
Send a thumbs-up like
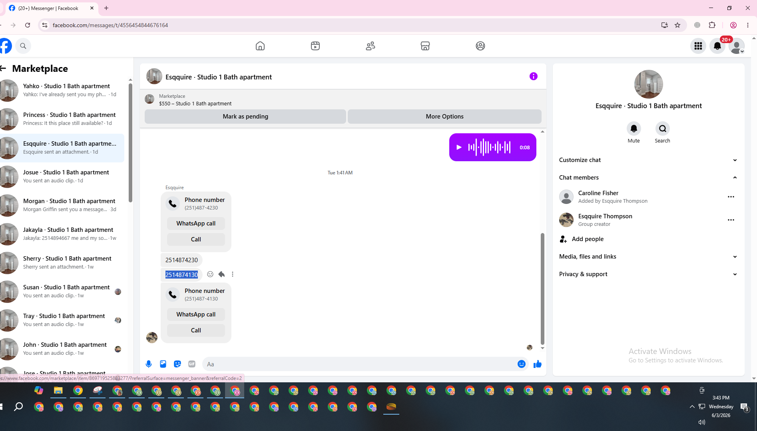click(x=538, y=364)
